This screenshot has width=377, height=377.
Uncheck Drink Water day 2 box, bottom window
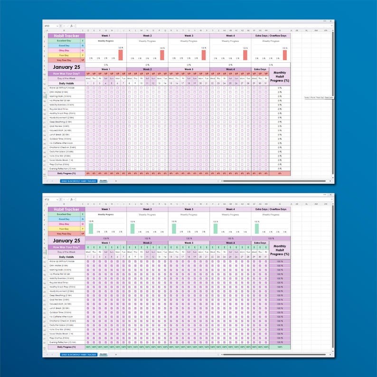tap(94, 266)
